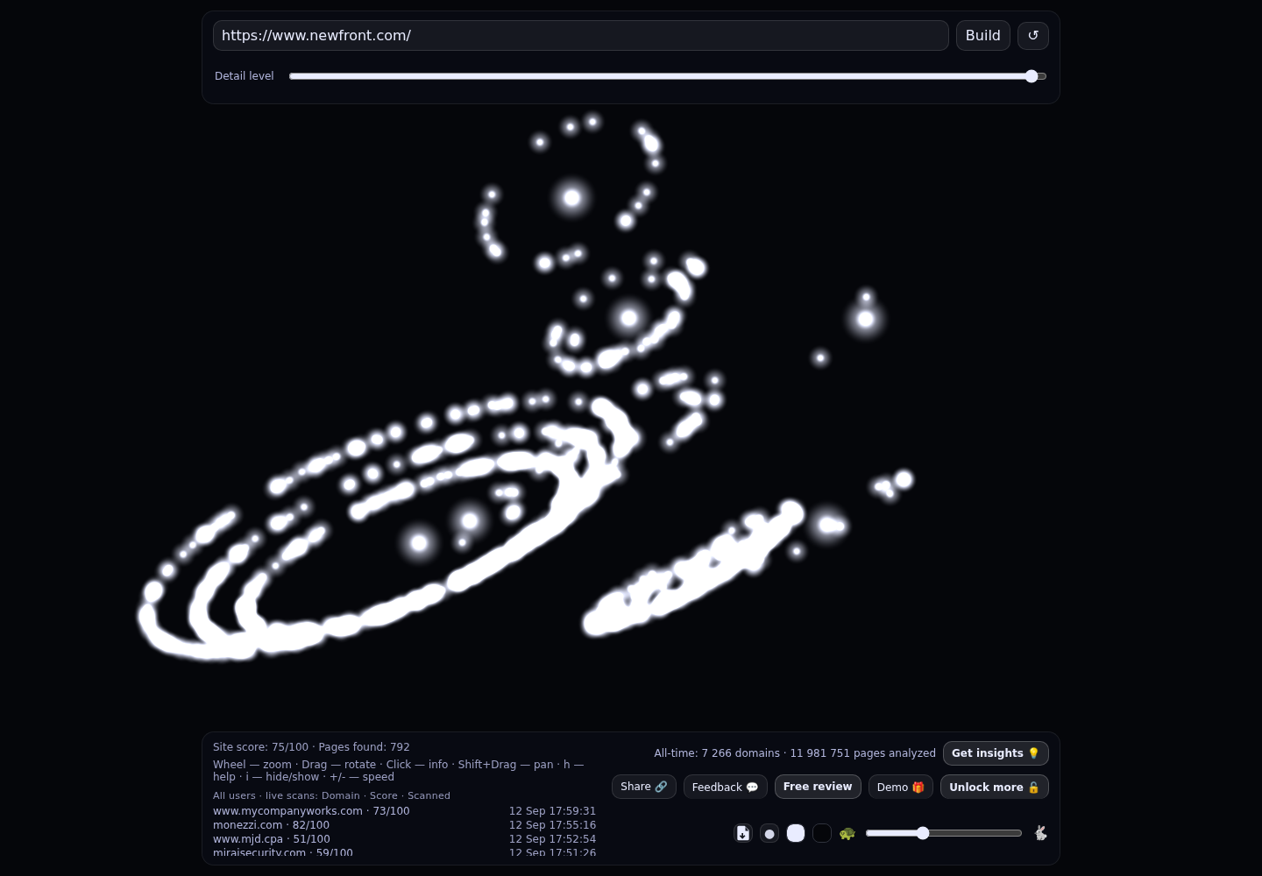Click the rabbit fast-speed icon
This screenshot has width=1262, height=876.
(x=1040, y=833)
